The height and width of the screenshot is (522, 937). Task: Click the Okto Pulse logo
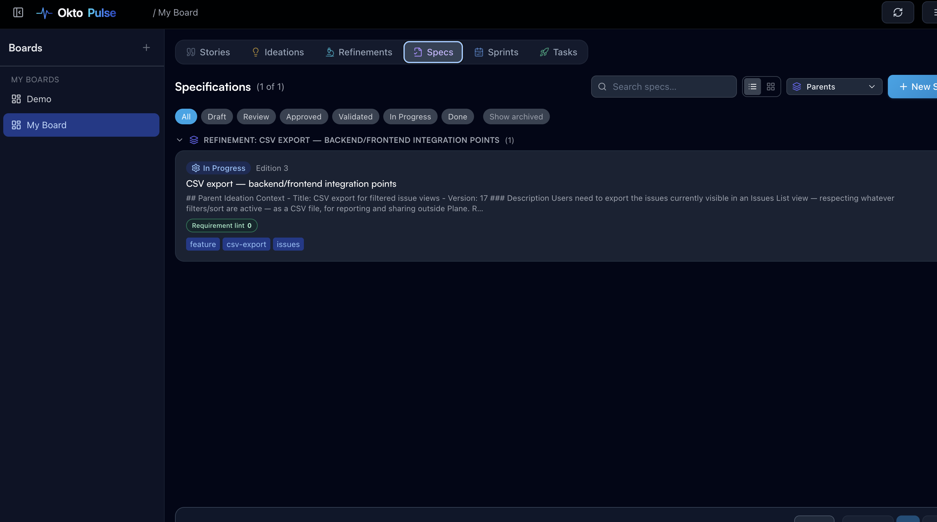[x=76, y=13]
